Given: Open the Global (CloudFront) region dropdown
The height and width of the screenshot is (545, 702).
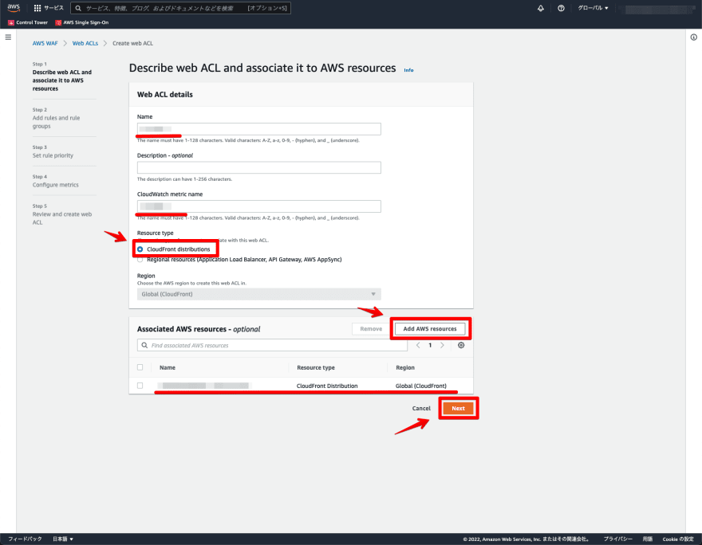Looking at the screenshot, I should (258, 294).
